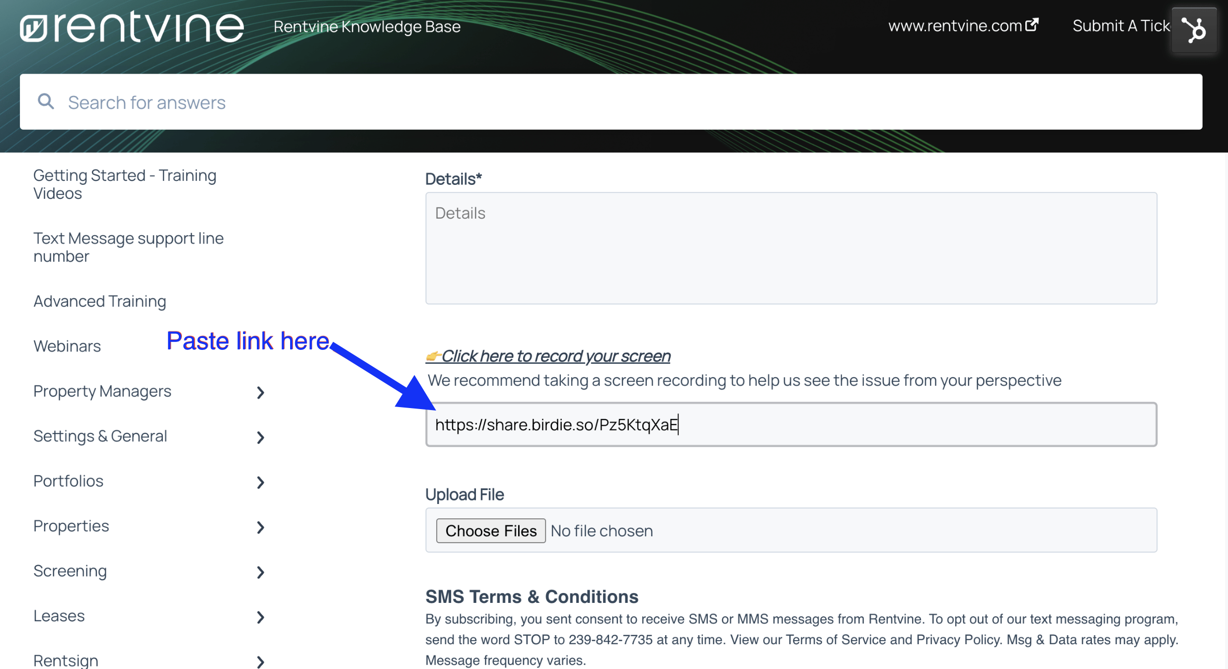Screen dimensions: 1228x669
Task: Expand the Property Managers section
Action: pos(260,393)
